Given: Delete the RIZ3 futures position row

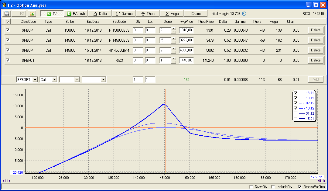Looking at the screenshot, I should pyautogui.click(x=316, y=60).
